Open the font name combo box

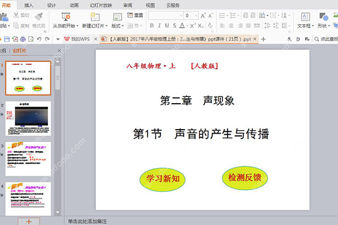(x=166, y=16)
